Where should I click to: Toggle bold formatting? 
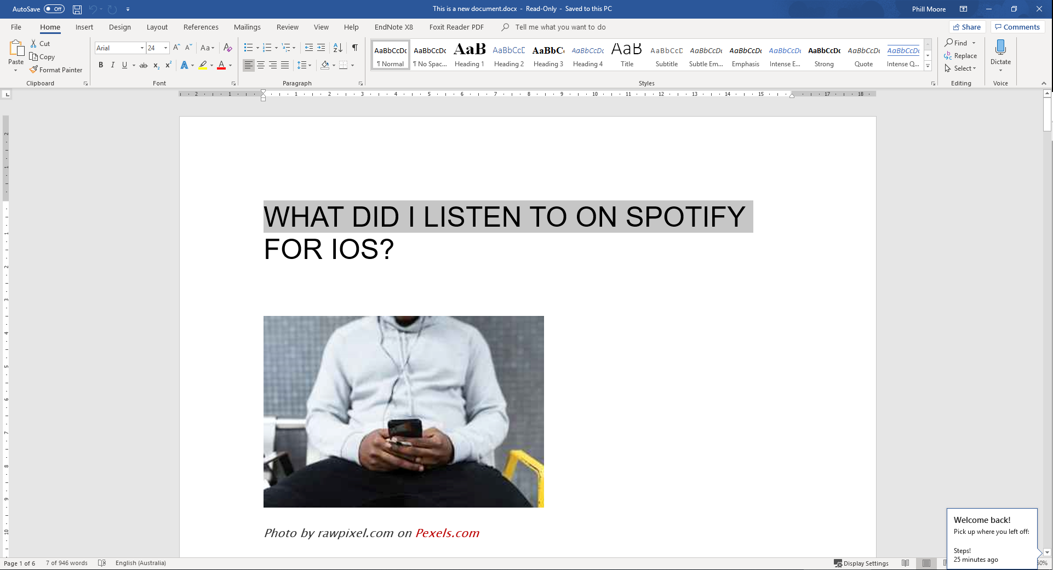tap(101, 65)
